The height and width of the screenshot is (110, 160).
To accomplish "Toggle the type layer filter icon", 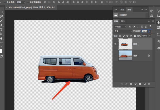I will click(x=138, y=27).
